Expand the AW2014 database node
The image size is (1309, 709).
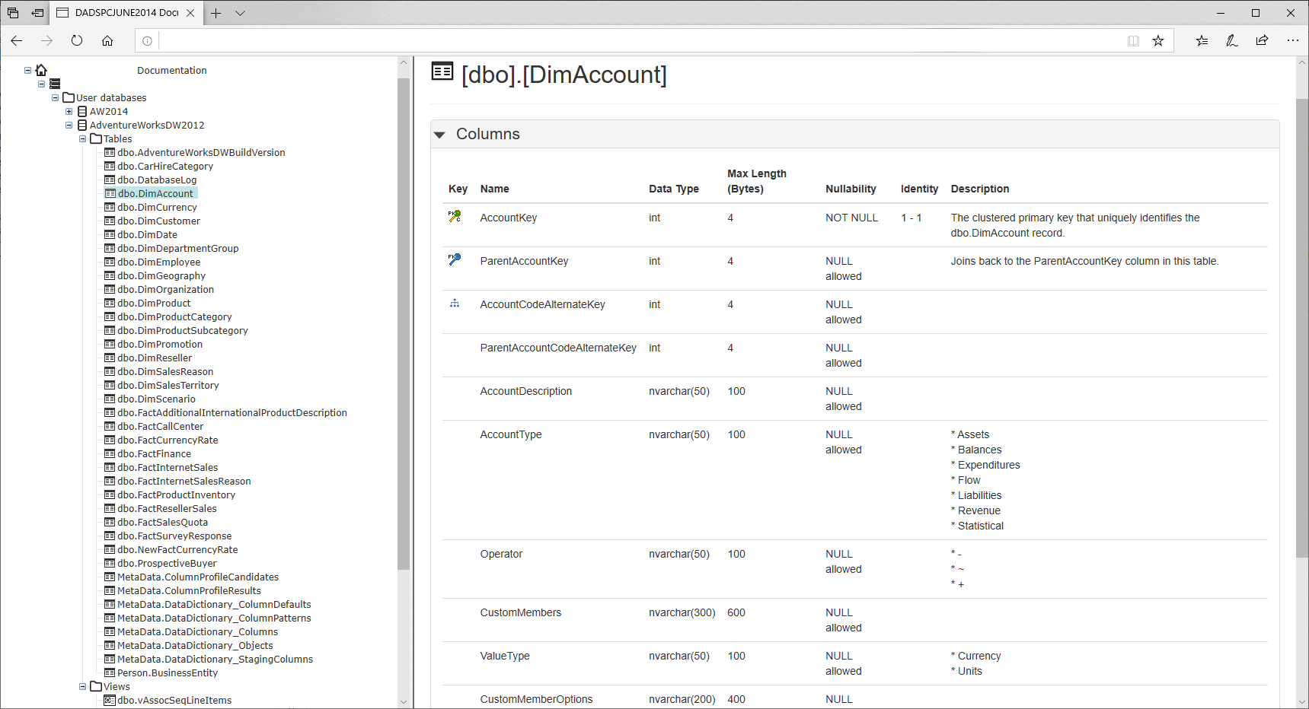69,112
